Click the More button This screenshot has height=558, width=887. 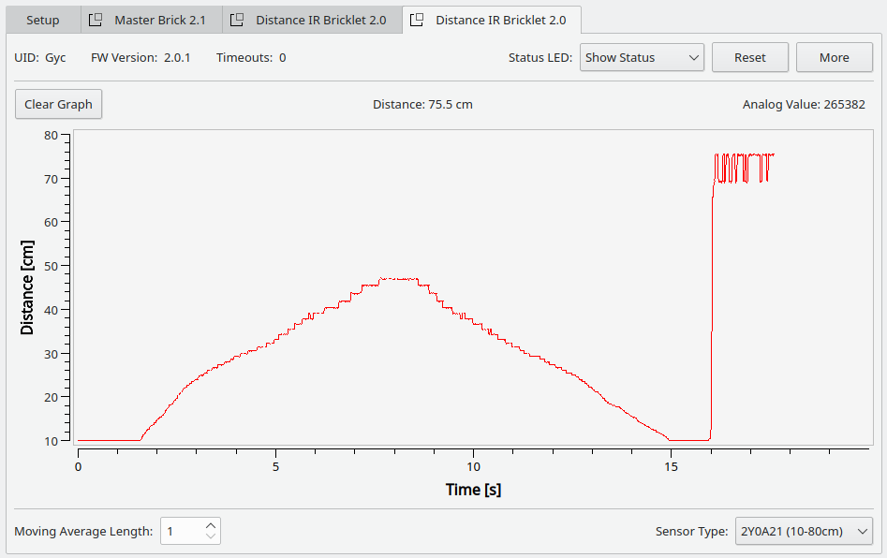coord(834,57)
